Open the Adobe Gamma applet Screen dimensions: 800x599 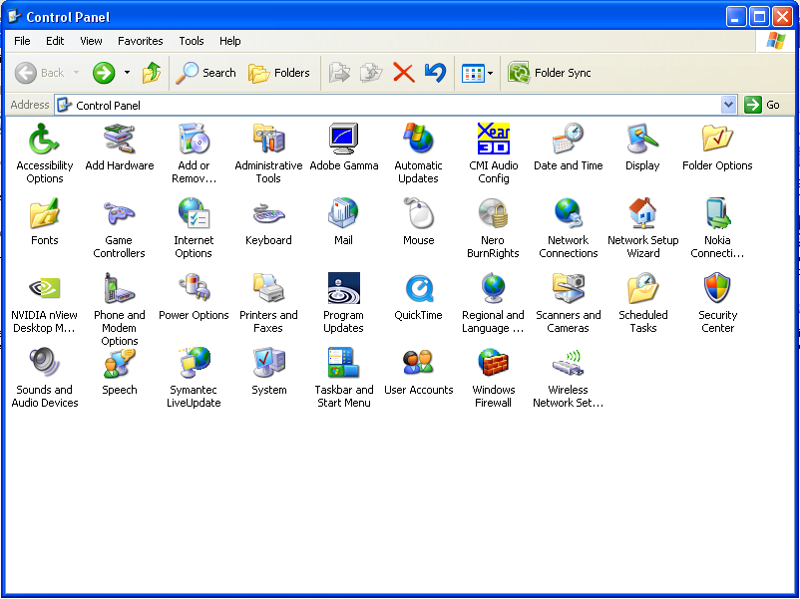[x=344, y=140]
